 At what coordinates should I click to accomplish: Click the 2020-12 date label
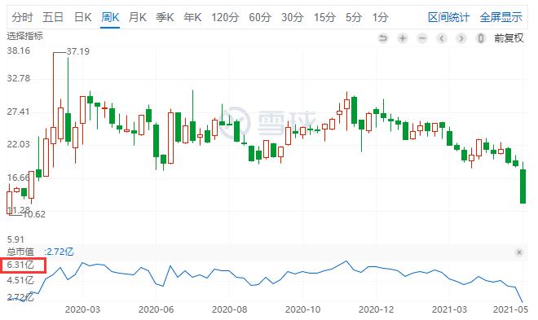377,309
